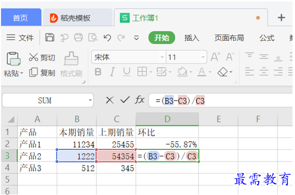Image resolution: width=295 pixels, height=195 pixels.
Task: Click 复制 (Copy) button
Action: (42, 73)
